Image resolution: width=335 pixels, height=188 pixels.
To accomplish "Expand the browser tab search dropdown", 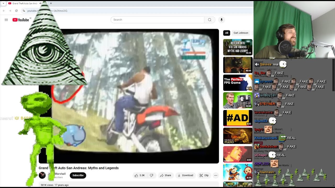I will click(x=3, y=3).
